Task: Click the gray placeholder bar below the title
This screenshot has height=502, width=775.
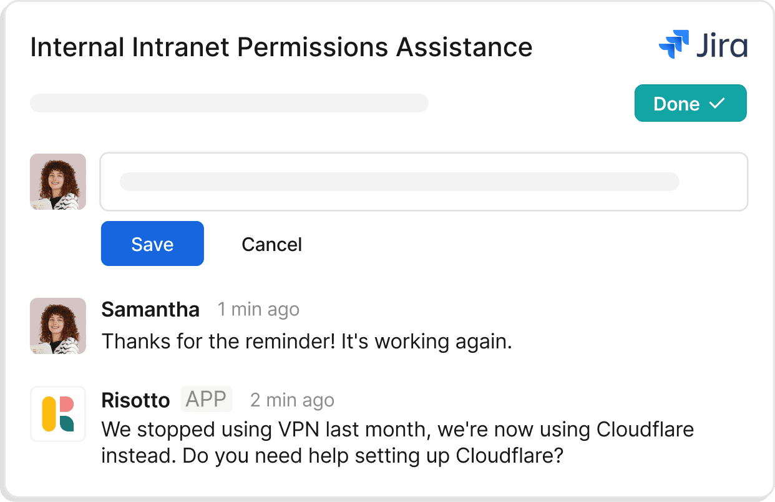Action: click(229, 103)
